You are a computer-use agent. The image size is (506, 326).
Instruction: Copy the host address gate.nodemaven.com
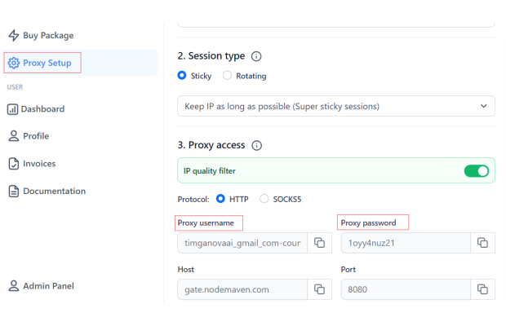point(320,289)
